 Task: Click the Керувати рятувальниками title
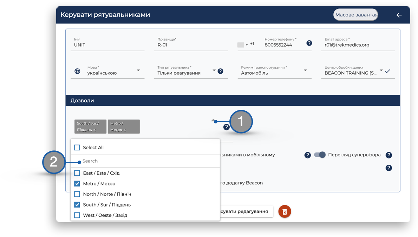[105, 15]
